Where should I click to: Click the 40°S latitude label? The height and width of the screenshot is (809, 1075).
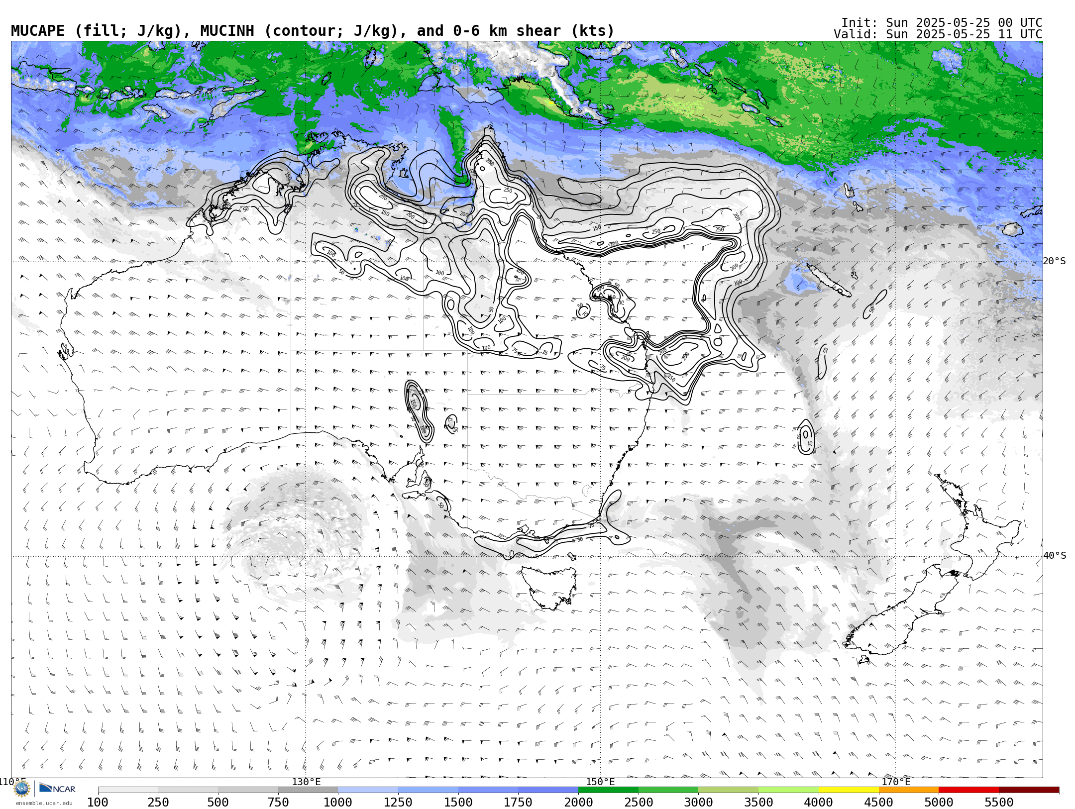tap(1055, 556)
